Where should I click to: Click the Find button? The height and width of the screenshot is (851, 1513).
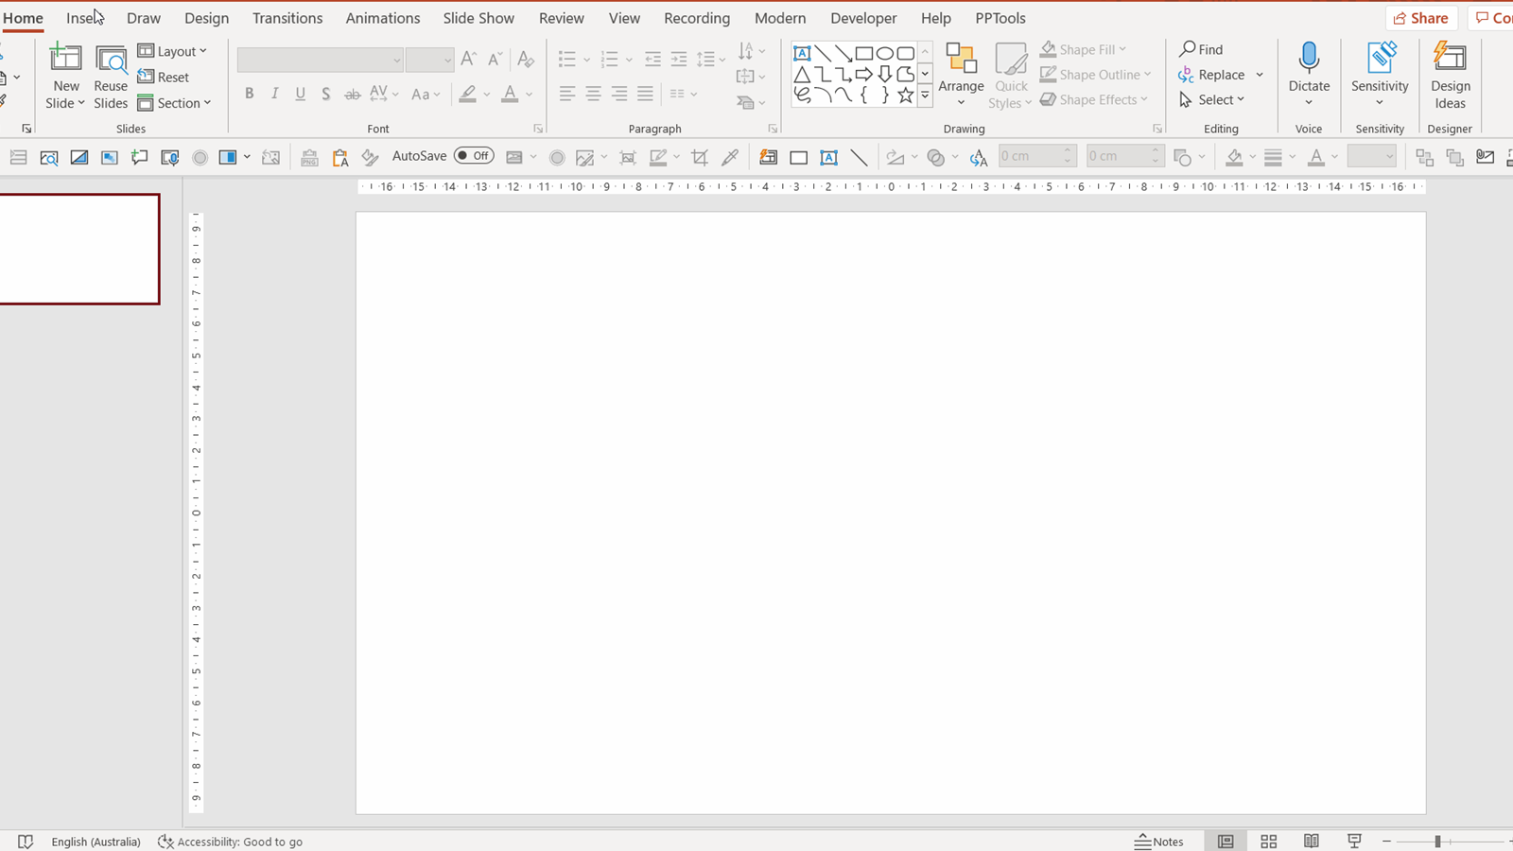point(1201,49)
